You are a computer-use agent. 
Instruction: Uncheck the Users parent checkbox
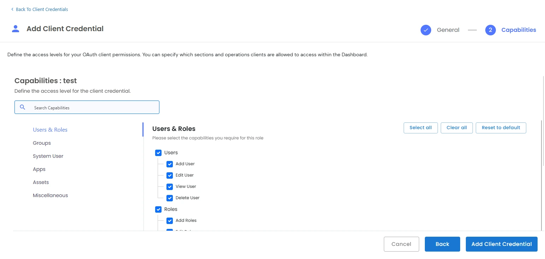click(x=158, y=152)
